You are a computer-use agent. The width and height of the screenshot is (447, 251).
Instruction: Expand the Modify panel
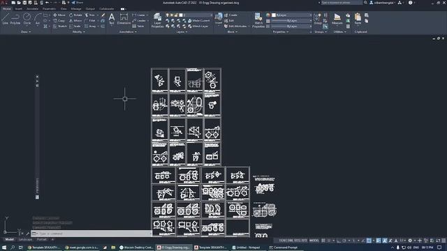tap(79, 32)
